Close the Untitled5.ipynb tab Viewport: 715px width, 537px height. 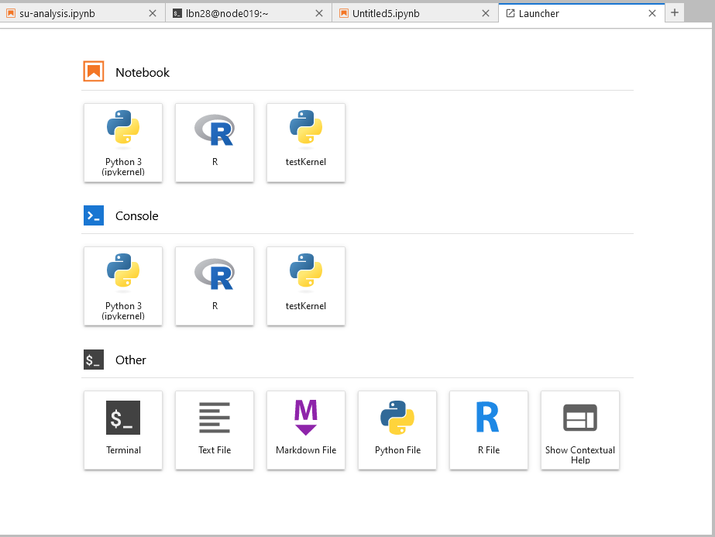[x=486, y=13]
